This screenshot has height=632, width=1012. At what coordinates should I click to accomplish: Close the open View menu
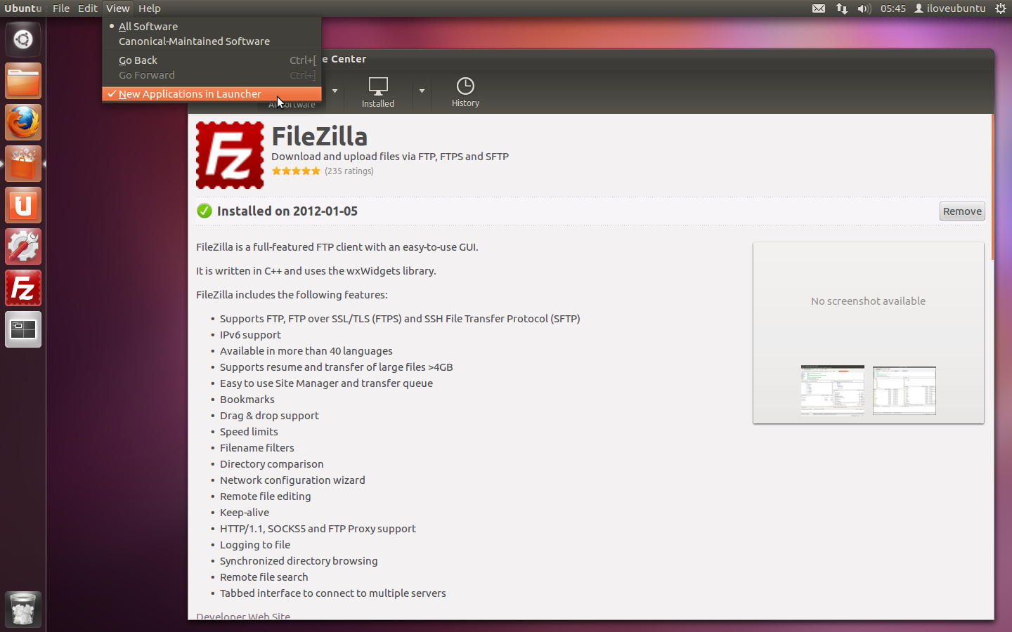tap(117, 8)
